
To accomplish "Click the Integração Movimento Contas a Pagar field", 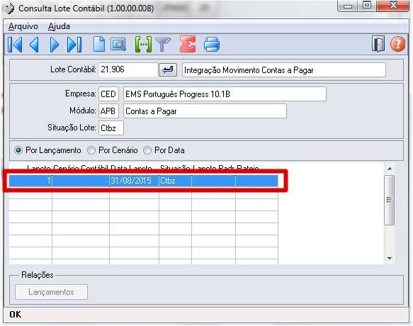I will 283,70.
